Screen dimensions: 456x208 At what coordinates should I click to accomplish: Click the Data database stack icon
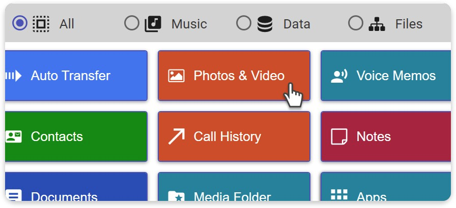[x=265, y=23]
